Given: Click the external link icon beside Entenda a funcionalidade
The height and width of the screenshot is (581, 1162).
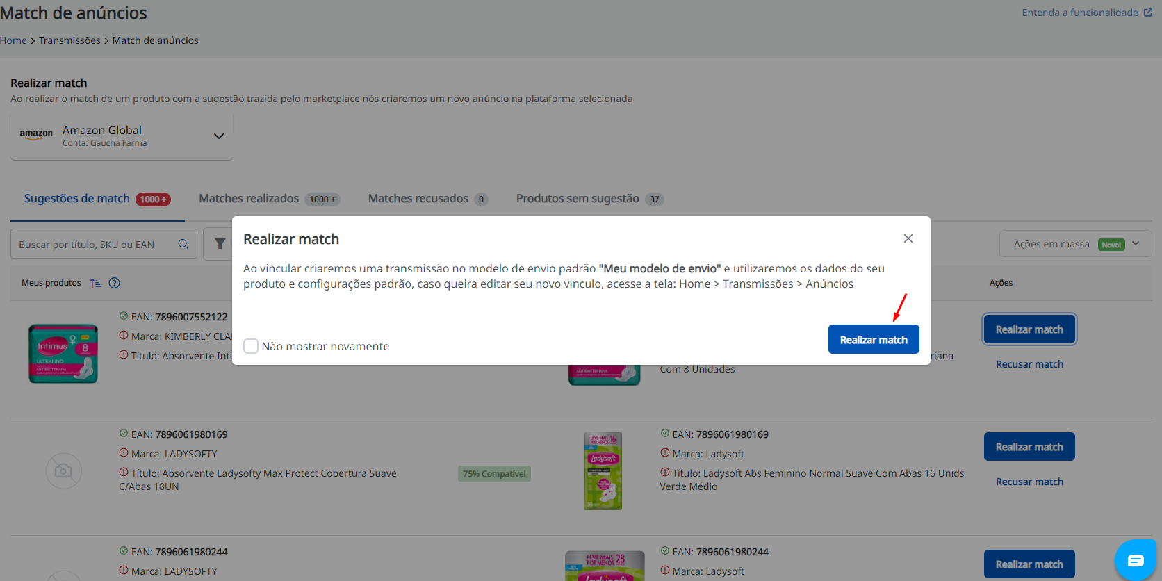Looking at the screenshot, I should point(1148,13).
